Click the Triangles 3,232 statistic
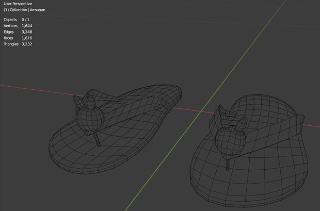This screenshot has height=211, width=320. point(18,44)
